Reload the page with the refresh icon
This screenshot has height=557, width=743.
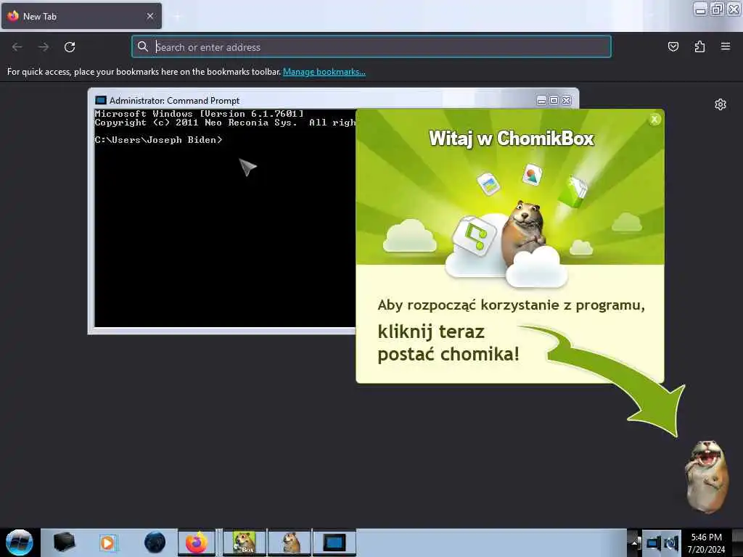pyautogui.click(x=70, y=47)
